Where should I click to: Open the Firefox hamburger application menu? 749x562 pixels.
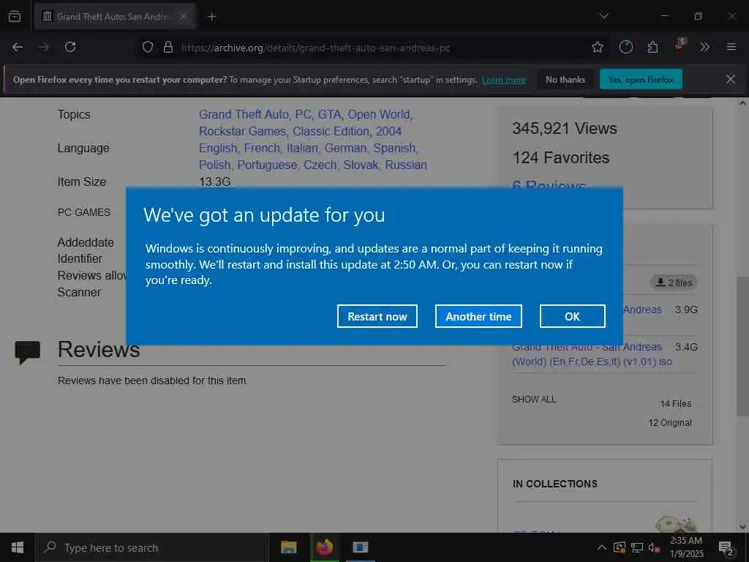click(731, 48)
